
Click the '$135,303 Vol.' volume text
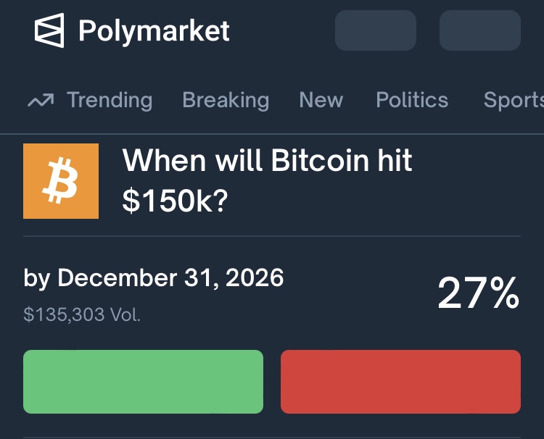click(x=82, y=315)
